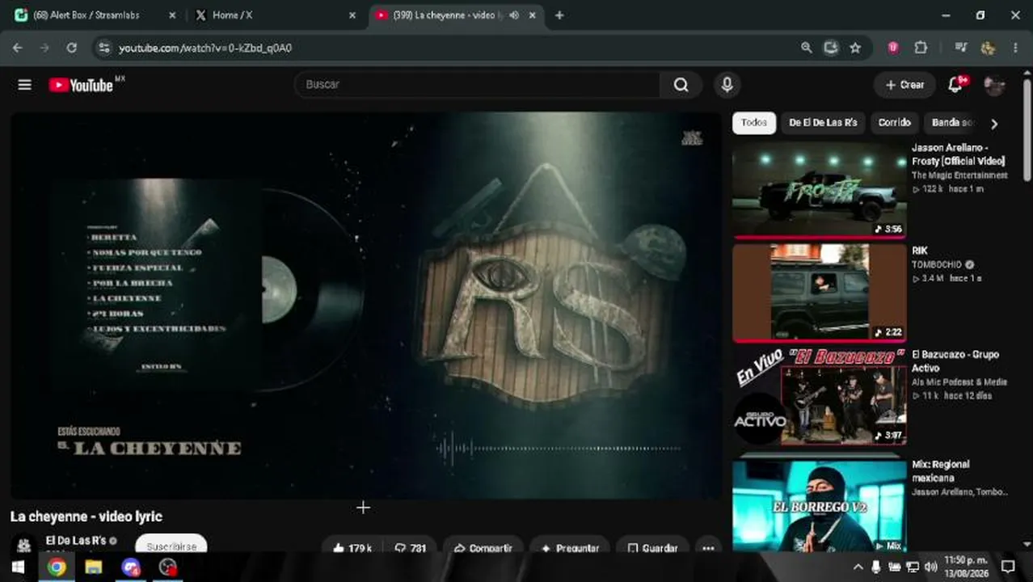Click title Jasson Arellano - Frosty [Official Video]
Image resolution: width=1033 pixels, height=582 pixels.
point(959,154)
